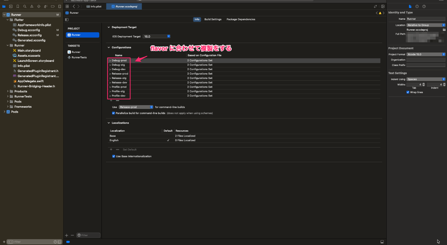447x245 pixels.
Task: Switch to the Info tab
Action: pos(197,19)
